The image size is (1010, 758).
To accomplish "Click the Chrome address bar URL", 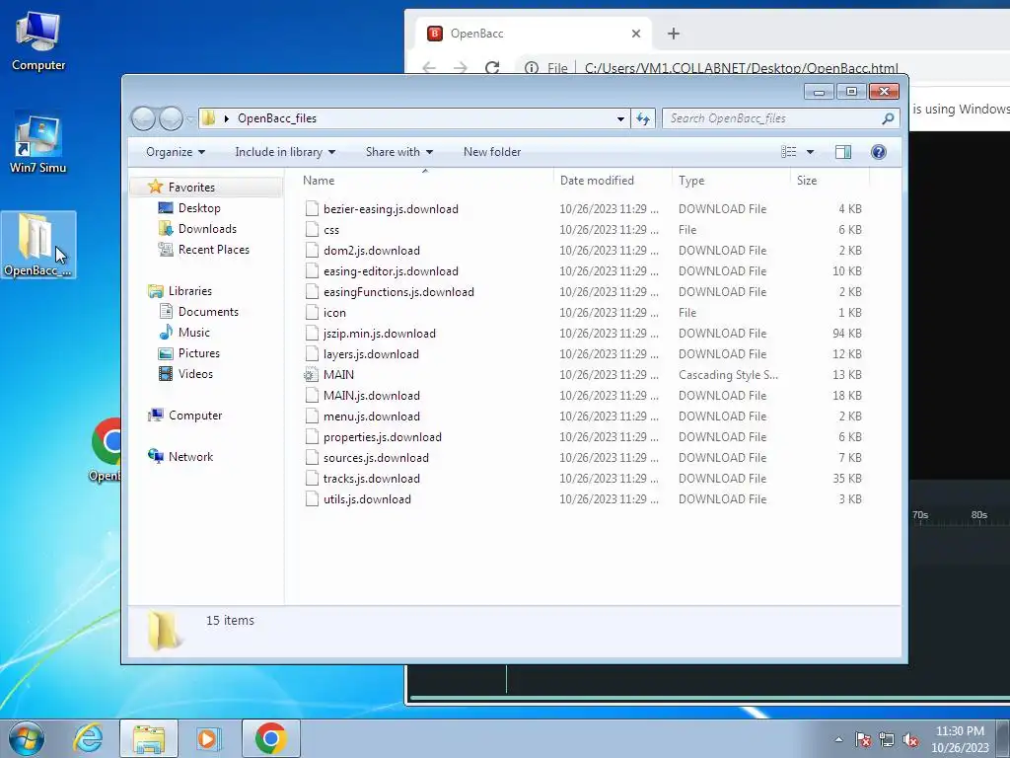I will (x=741, y=68).
